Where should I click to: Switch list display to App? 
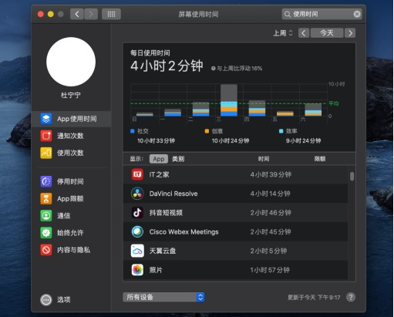[159, 159]
